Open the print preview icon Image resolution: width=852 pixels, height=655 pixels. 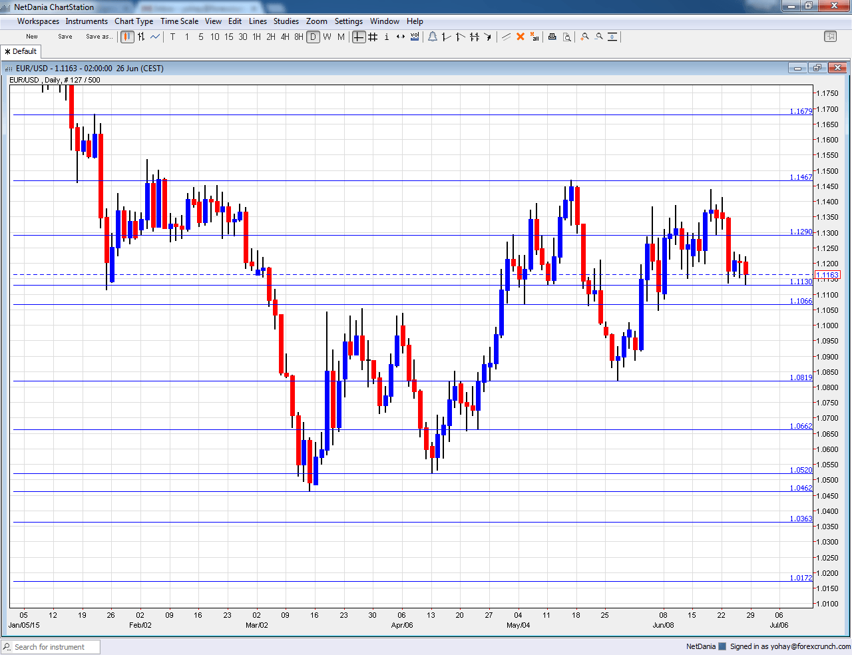point(567,37)
